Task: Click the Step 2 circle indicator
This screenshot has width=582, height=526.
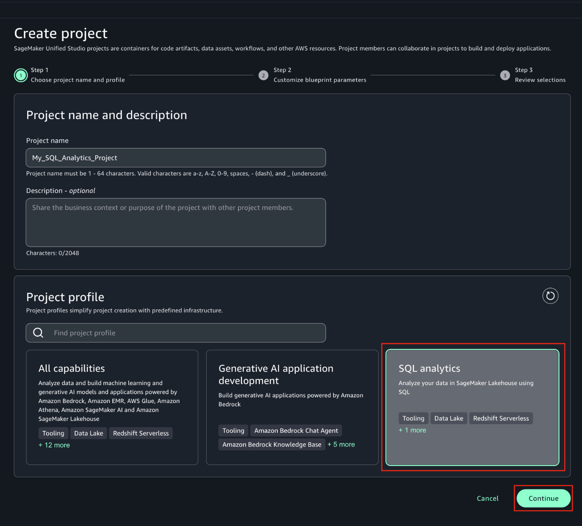Action: 263,75
